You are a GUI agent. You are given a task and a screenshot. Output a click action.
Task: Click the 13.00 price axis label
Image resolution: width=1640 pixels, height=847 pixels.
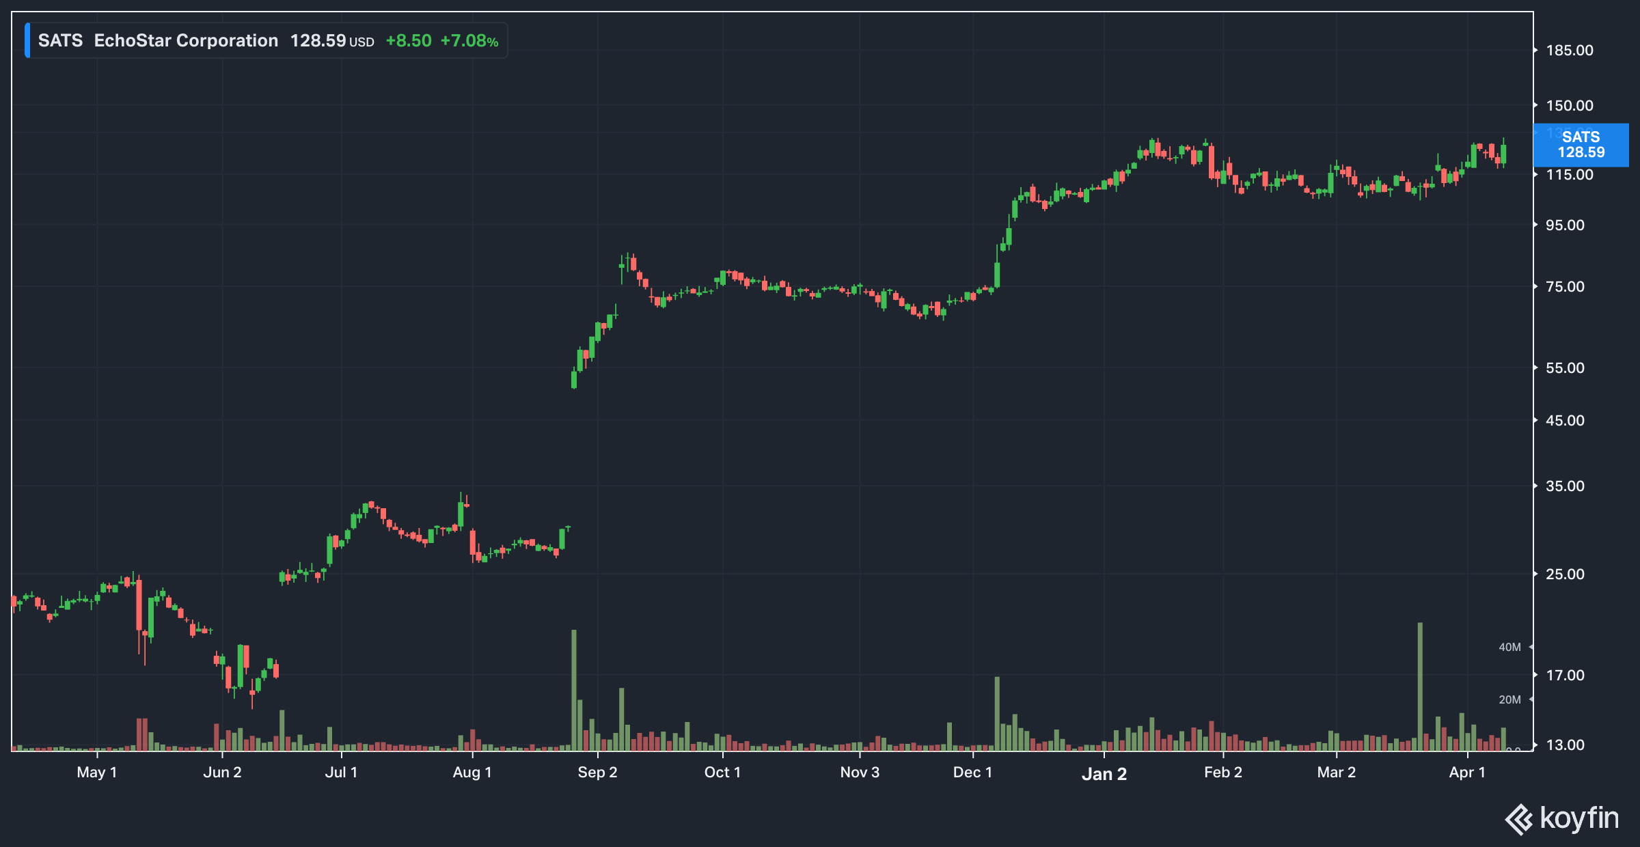1565,745
